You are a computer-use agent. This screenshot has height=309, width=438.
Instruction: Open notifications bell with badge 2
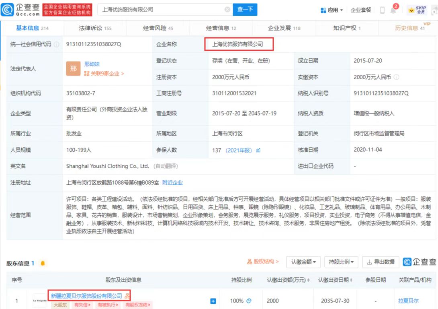click(x=393, y=10)
